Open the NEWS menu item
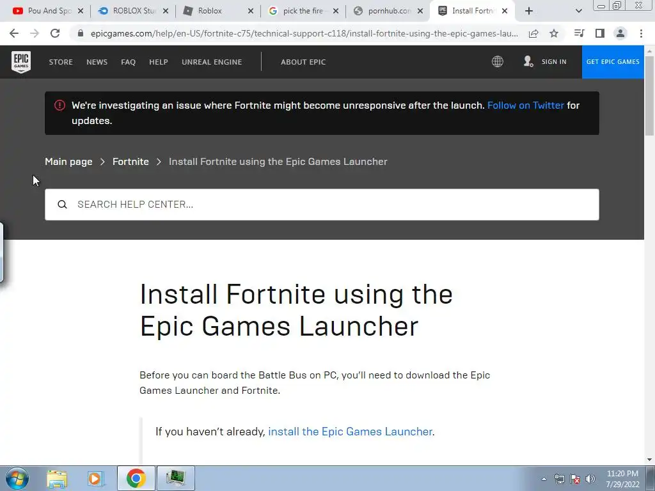 [97, 62]
